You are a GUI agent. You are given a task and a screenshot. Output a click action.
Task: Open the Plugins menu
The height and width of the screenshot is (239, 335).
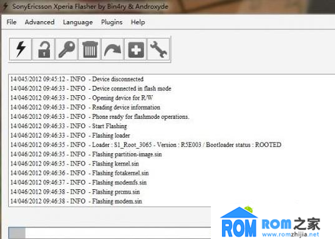click(112, 22)
